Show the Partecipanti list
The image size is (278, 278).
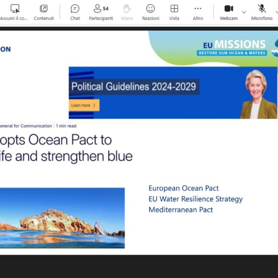pyautogui.click(x=101, y=12)
